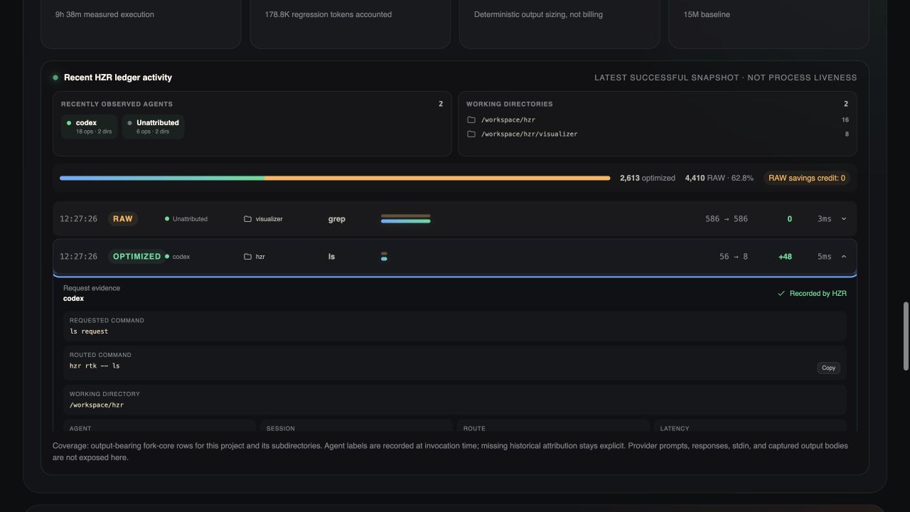Click the '2,613 optimized' count
This screenshot has height=512, width=910.
point(648,178)
